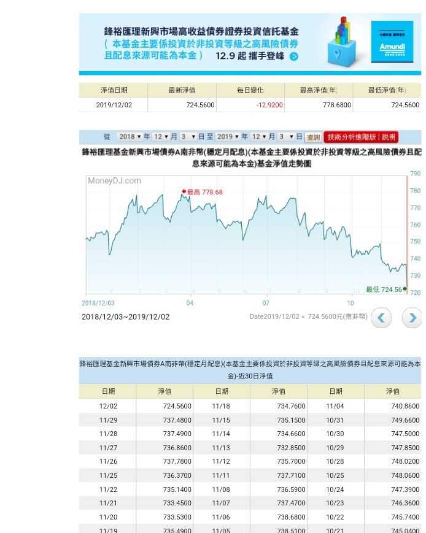
Task: Click the 最低 724.56 marker on chart
Action: pyautogui.click(x=386, y=290)
